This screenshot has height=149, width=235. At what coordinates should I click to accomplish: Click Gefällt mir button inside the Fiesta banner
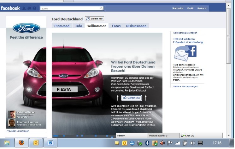pyautogui.click(x=132, y=98)
